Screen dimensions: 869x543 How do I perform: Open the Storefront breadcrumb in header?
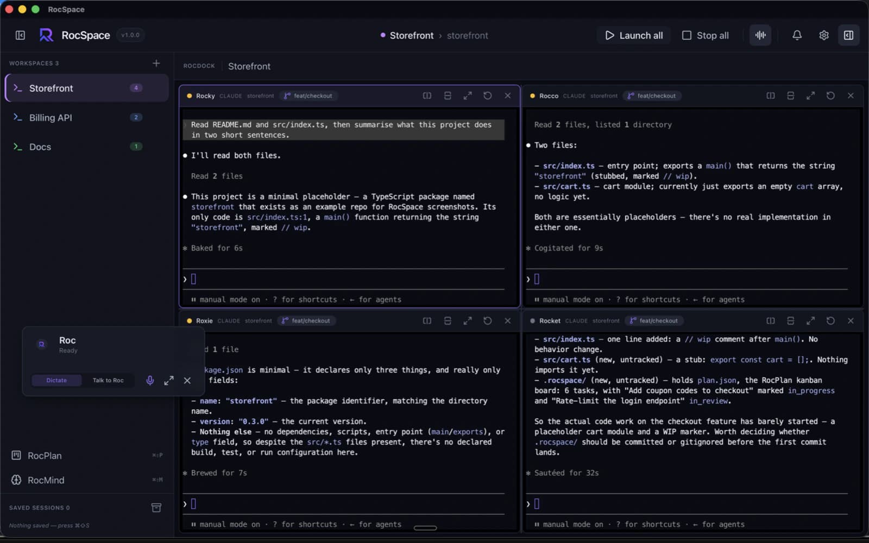pos(411,35)
